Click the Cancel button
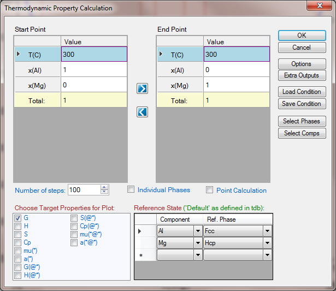 pyautogui.click(x=302, y=47)
